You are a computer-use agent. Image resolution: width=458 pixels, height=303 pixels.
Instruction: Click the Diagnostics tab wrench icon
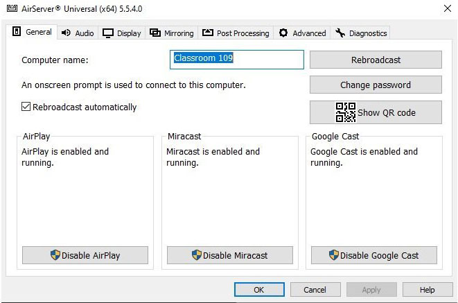340,33
